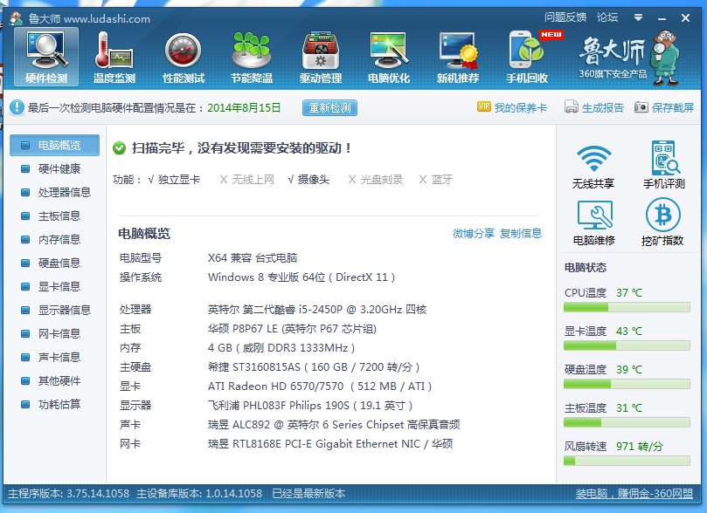Select 显示器信息 in the sidebar
707x513 pixels.
(54, 310)
